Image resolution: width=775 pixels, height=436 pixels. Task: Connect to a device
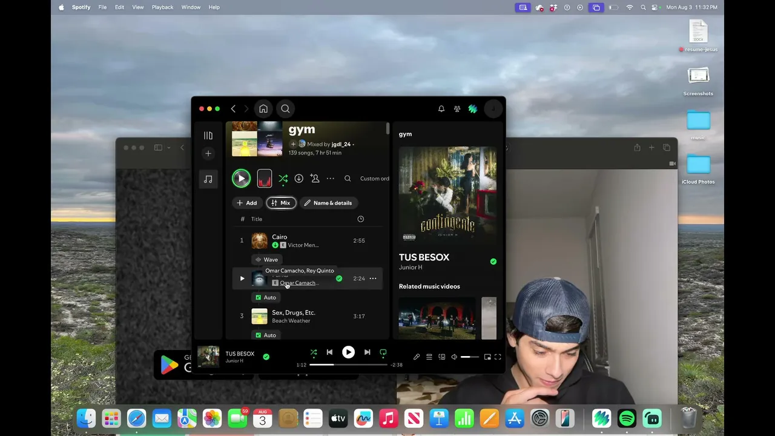coord(442,357)
